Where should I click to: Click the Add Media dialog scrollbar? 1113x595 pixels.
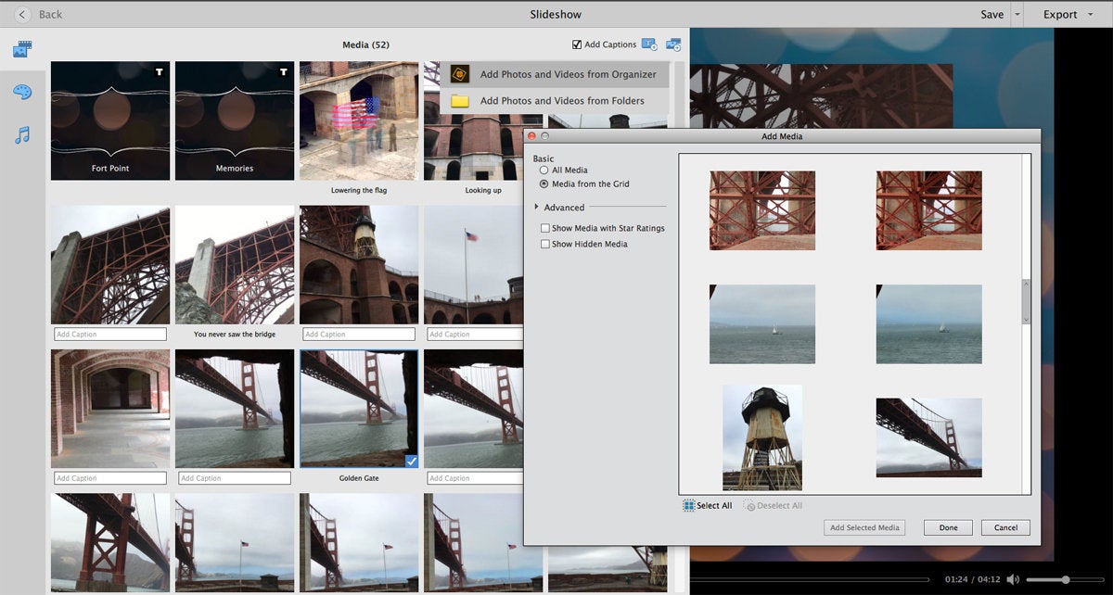(1027, 301)
